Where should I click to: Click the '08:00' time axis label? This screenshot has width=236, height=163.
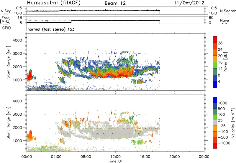coord(86,157)
